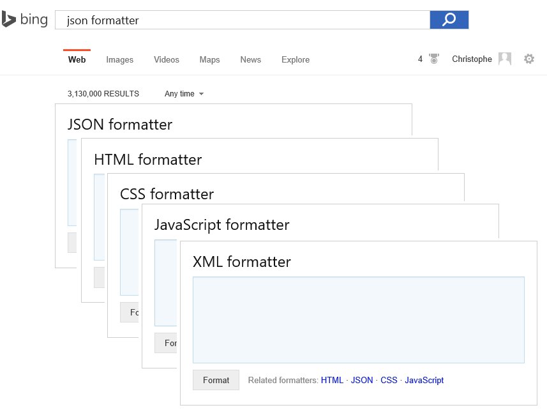Open the JSON related formatter link
The height and width of the screenshot is (417, 547).
point(362,380)
